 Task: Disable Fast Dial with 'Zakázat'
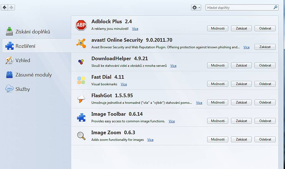click(242, 84)
